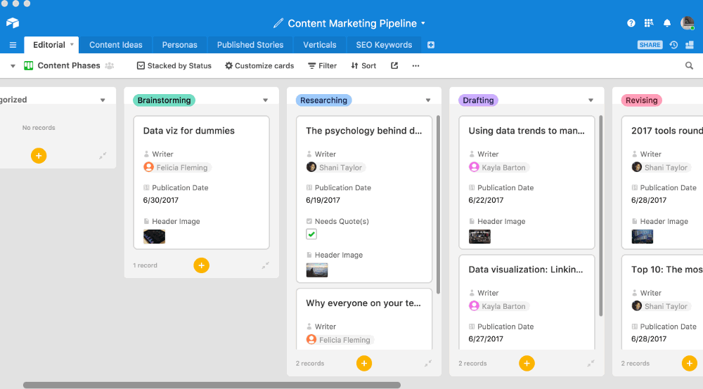Image resolution: width=703 pixels, height=389 pixels.
Task: Open the Sort options
Action: tap(363, 66)
